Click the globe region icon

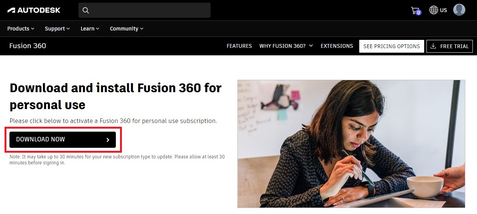(434, 10)
